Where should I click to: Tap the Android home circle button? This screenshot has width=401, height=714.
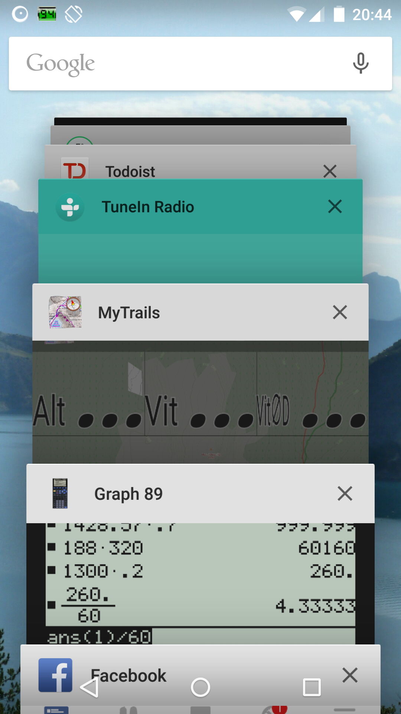click(200, 687)
